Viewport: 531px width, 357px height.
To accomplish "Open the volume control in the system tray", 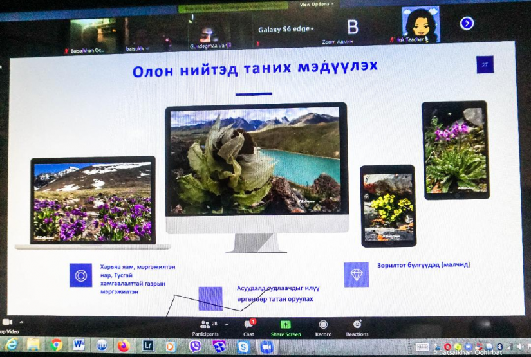I will [521, 347].
